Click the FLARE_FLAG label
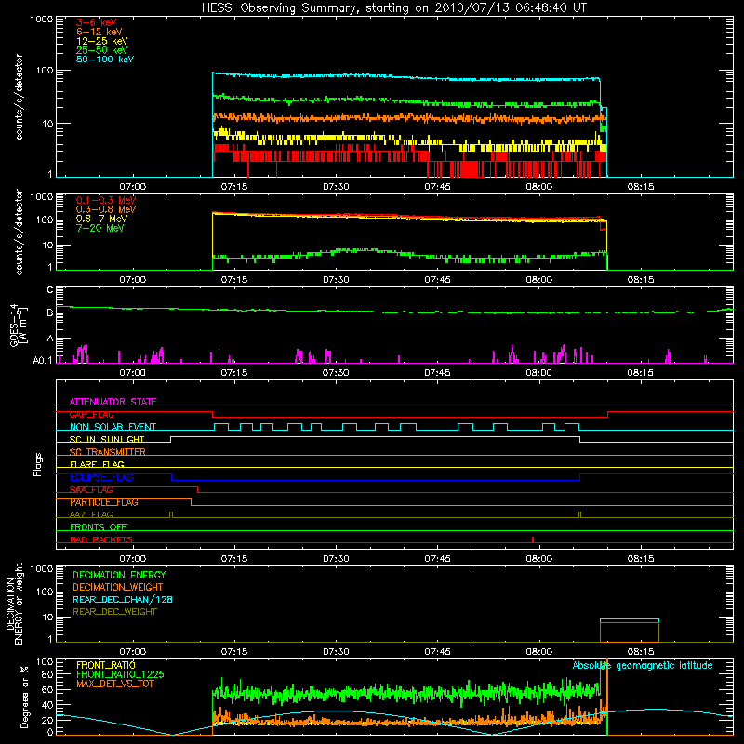Screen dimensions: 744x744 point(97,464)
